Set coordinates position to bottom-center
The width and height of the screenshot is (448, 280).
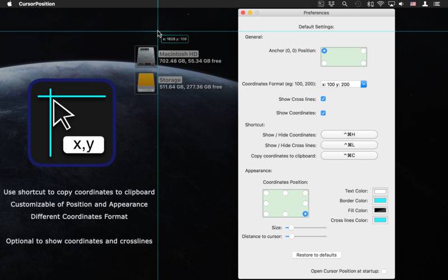pyautogui.click(x=286, y=214)
